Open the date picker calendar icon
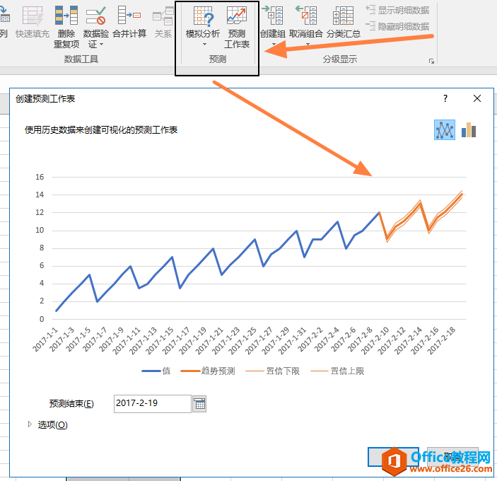The width and height of the screenshot is (497, 481). (x=199, y=404)
